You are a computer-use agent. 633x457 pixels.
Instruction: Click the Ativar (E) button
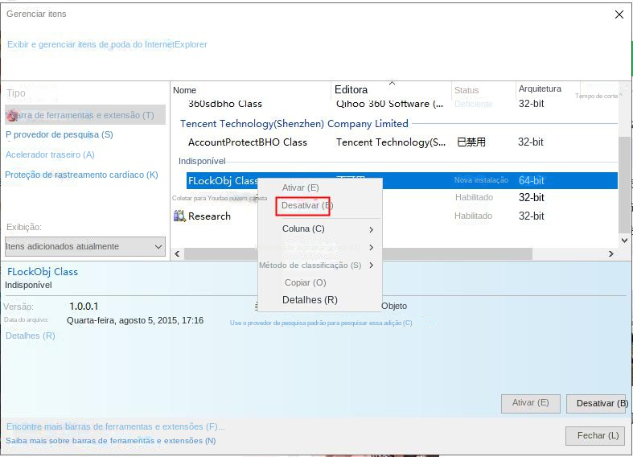[x=531, y=403]
